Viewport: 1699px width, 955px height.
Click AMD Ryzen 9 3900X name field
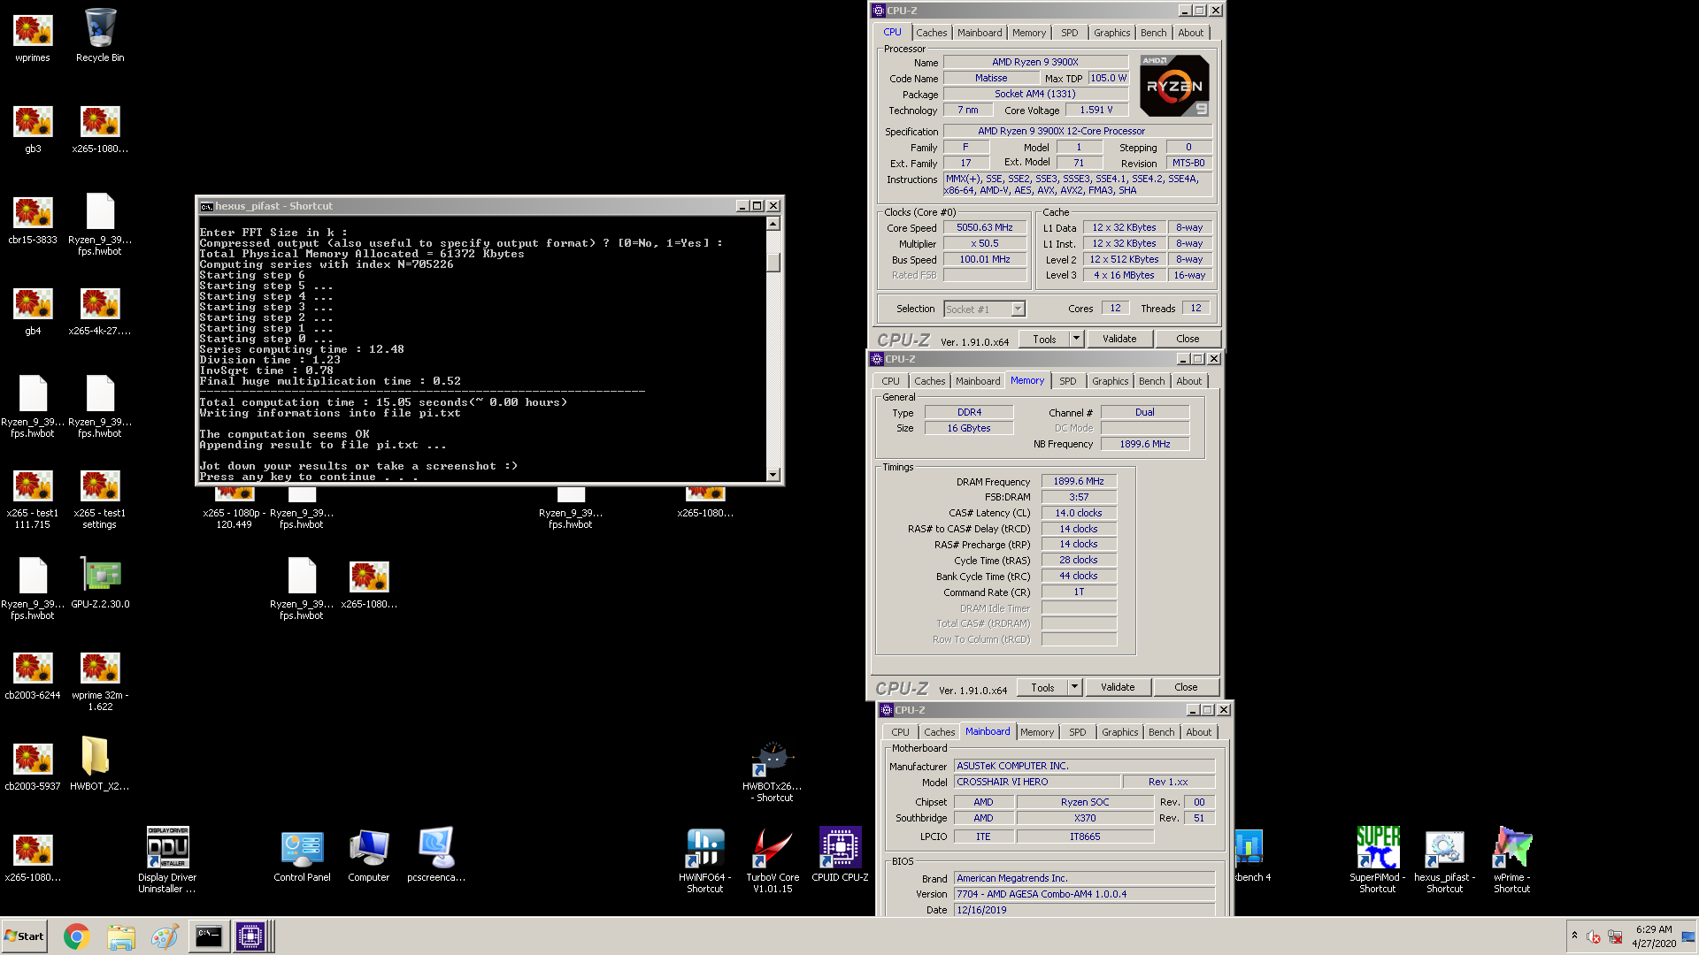click(x=1035, y=62)
